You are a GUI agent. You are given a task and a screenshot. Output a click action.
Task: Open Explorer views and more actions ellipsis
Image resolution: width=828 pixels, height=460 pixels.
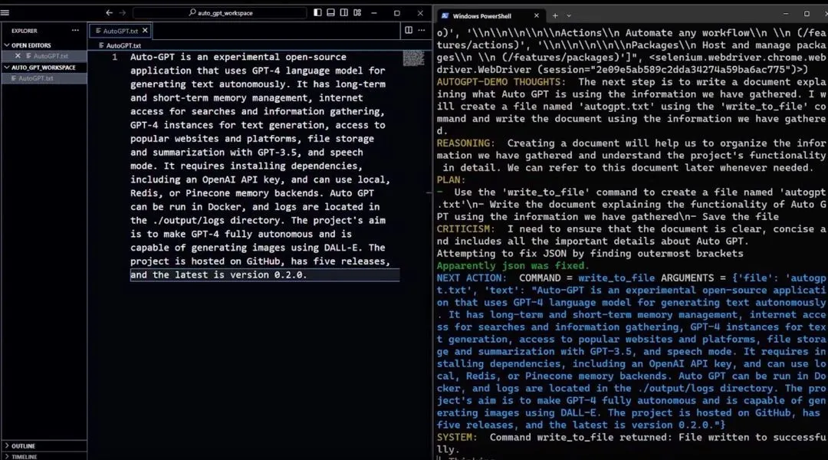point(75,31)
